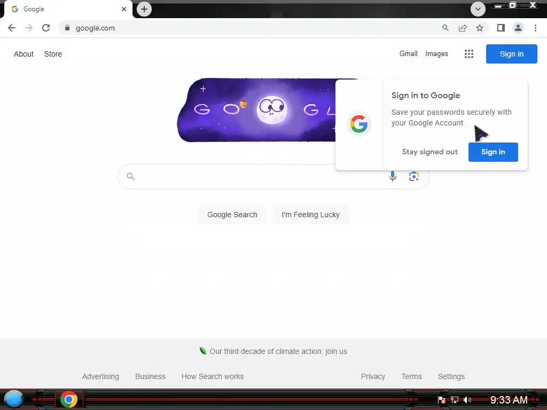This screenshot has width=547, height=410.
Task: Click Sign in inside the popup
Action: point(493,152)
